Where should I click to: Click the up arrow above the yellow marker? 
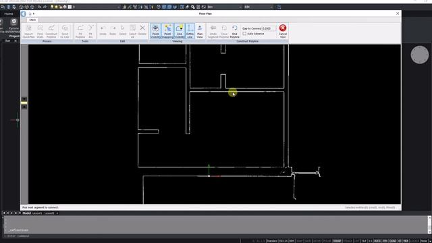[x=24, y=99]
